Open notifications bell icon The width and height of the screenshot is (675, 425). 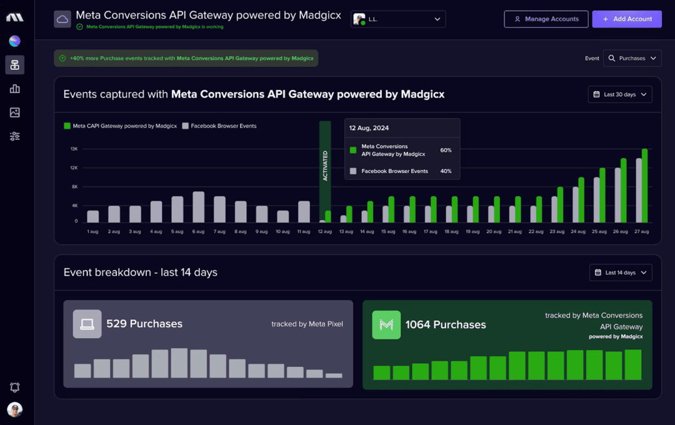pyautogui.click(x=14, y=387)
